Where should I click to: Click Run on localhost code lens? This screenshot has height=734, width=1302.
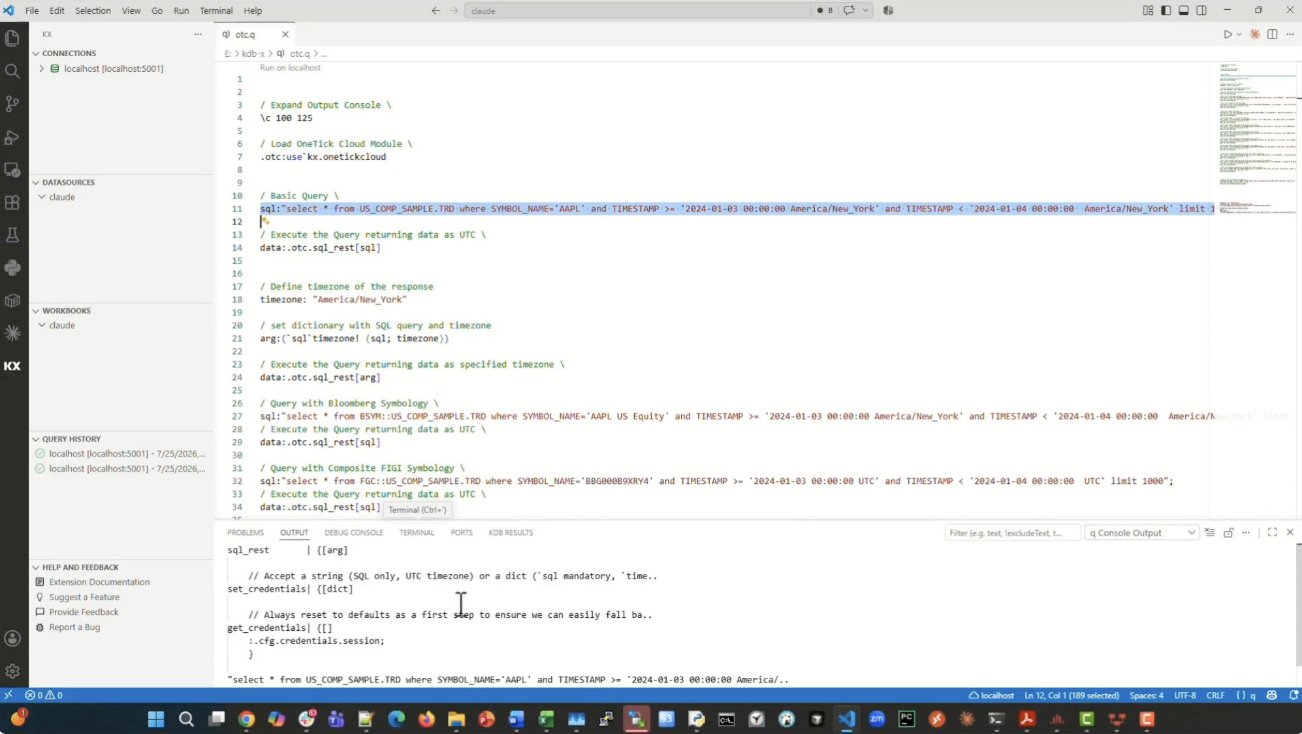point(290,67)
